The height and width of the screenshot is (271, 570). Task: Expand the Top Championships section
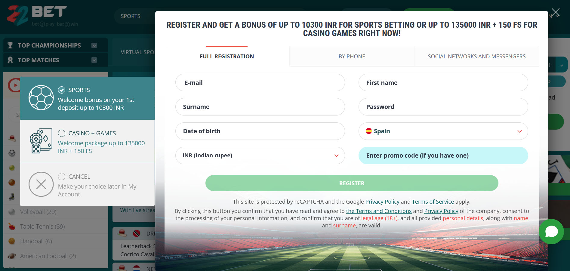tap(94, 45)
